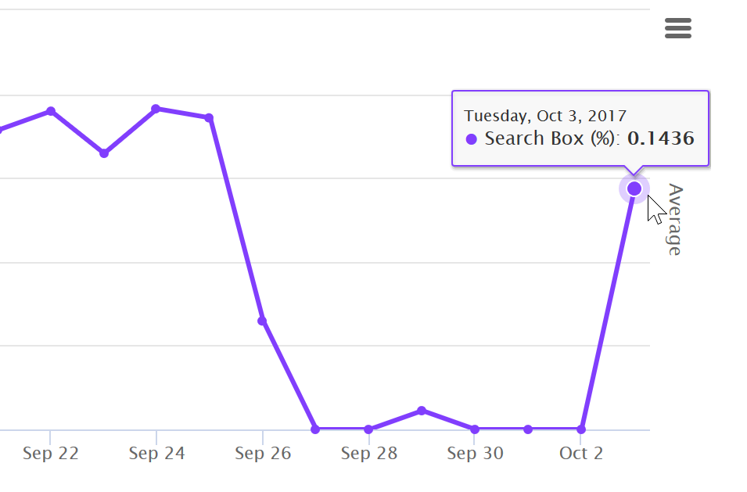This screenshot has height=492, width=747.
Task: Click the Oct 2 axis label text
Action: 580,454
